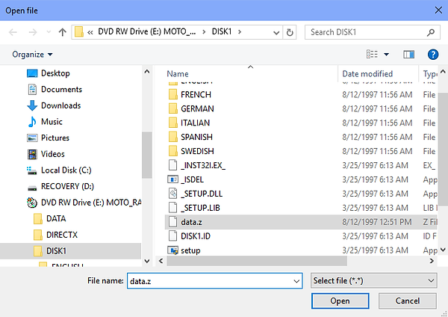The width and height of the screenshot is (448, 317).
Task: Close the Open file dialog
Action: click(x=438, y=10)
